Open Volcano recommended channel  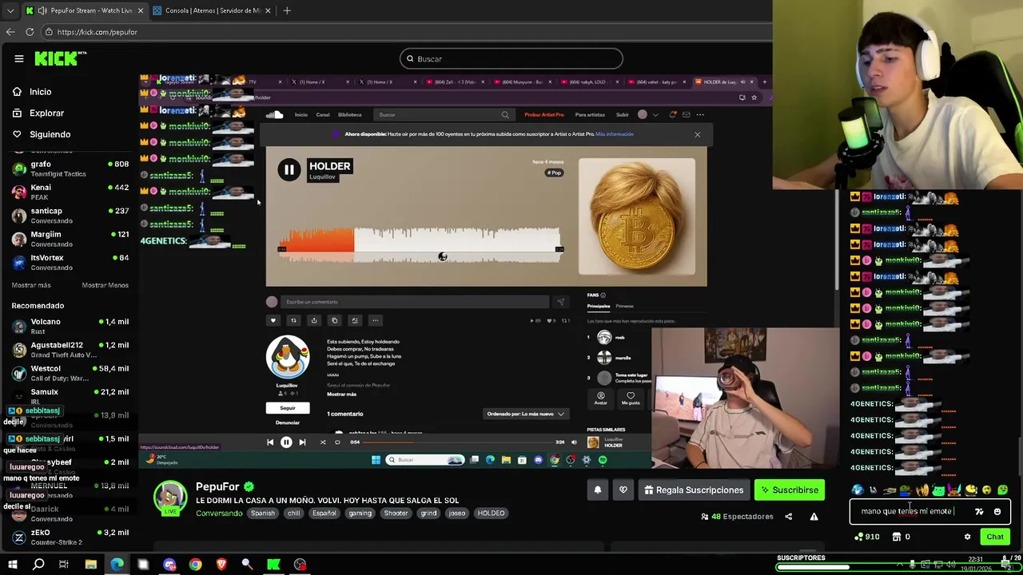pyautogui.click(x=70, y=326)
